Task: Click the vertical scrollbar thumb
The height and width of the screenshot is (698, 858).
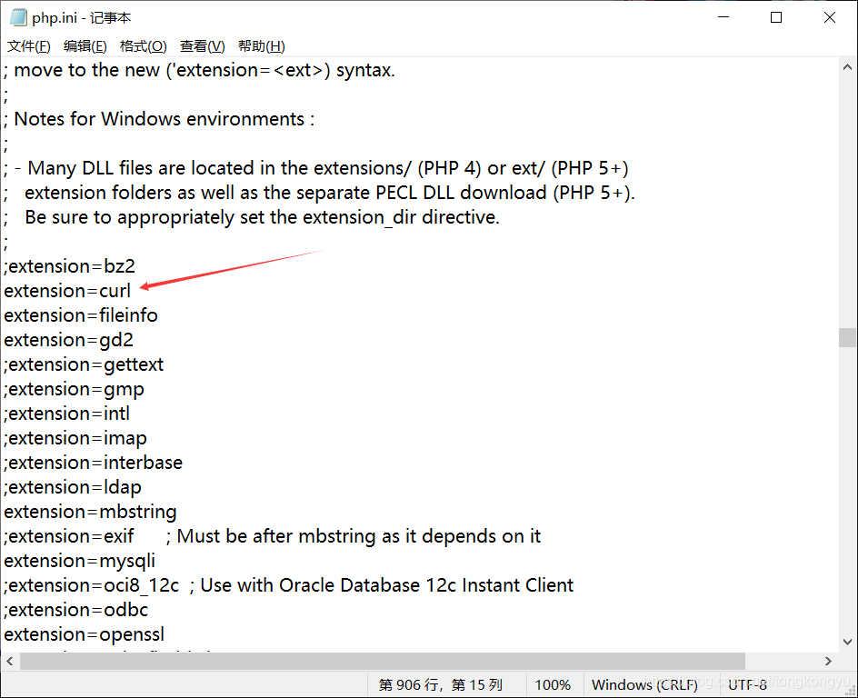Action: click(x=847, y=337)
